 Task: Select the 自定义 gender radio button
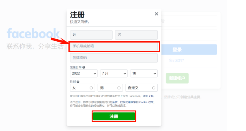(153, 88)
